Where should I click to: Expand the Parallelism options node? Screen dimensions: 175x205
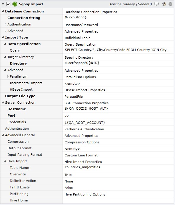pos(8,76)
